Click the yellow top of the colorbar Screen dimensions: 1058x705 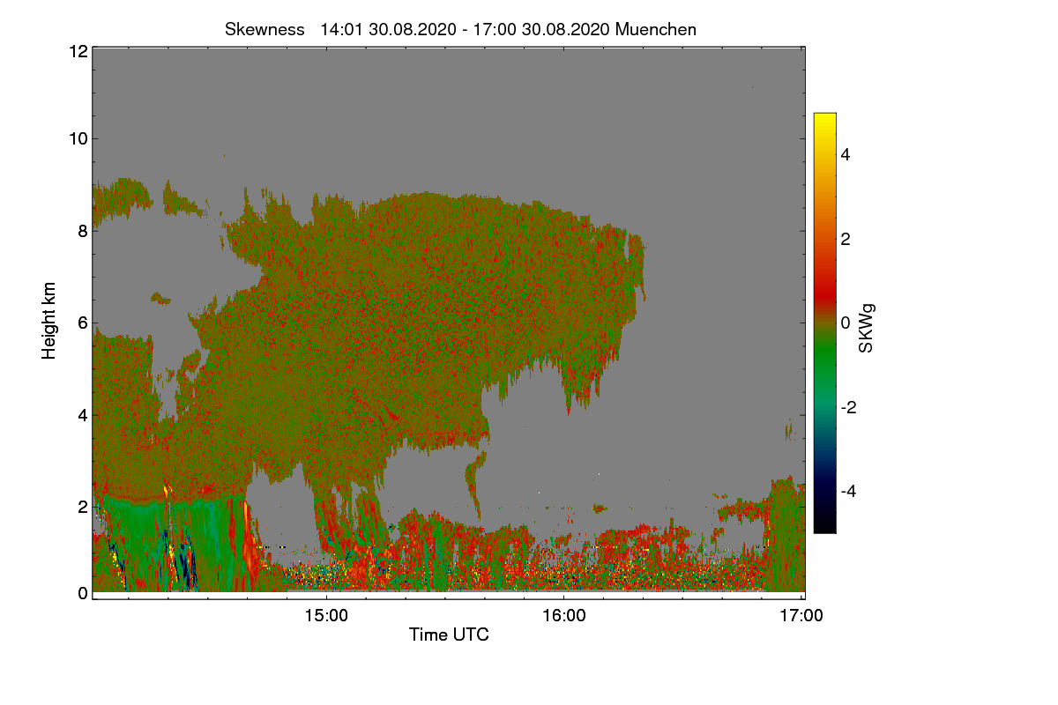(824, 120)
